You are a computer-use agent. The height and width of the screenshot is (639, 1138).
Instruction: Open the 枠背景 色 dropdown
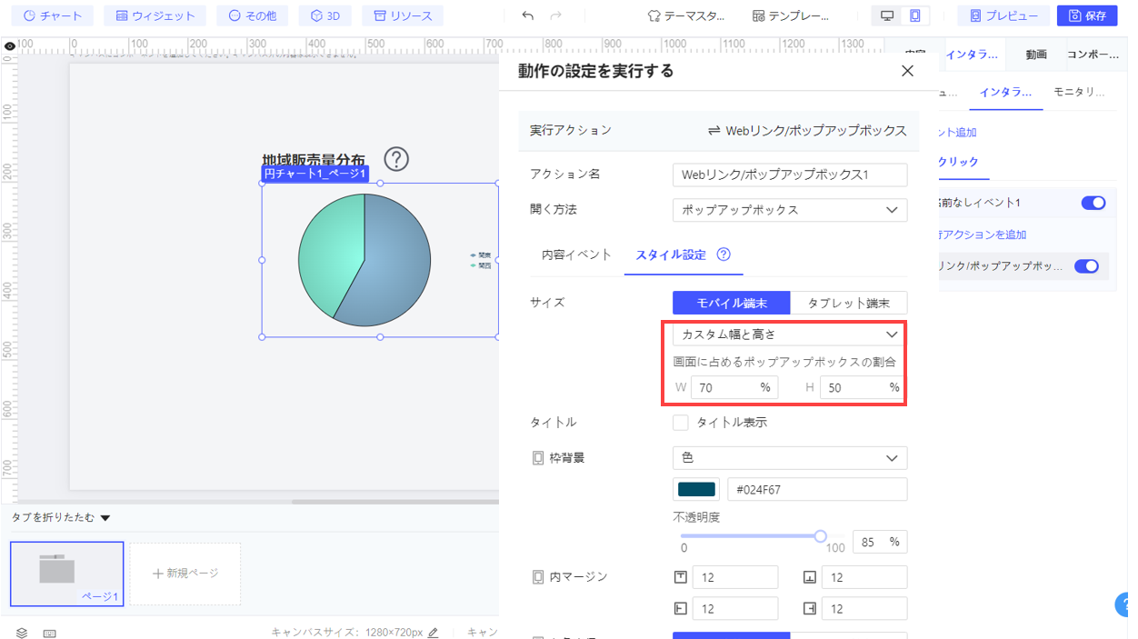(x=790, y=458)
